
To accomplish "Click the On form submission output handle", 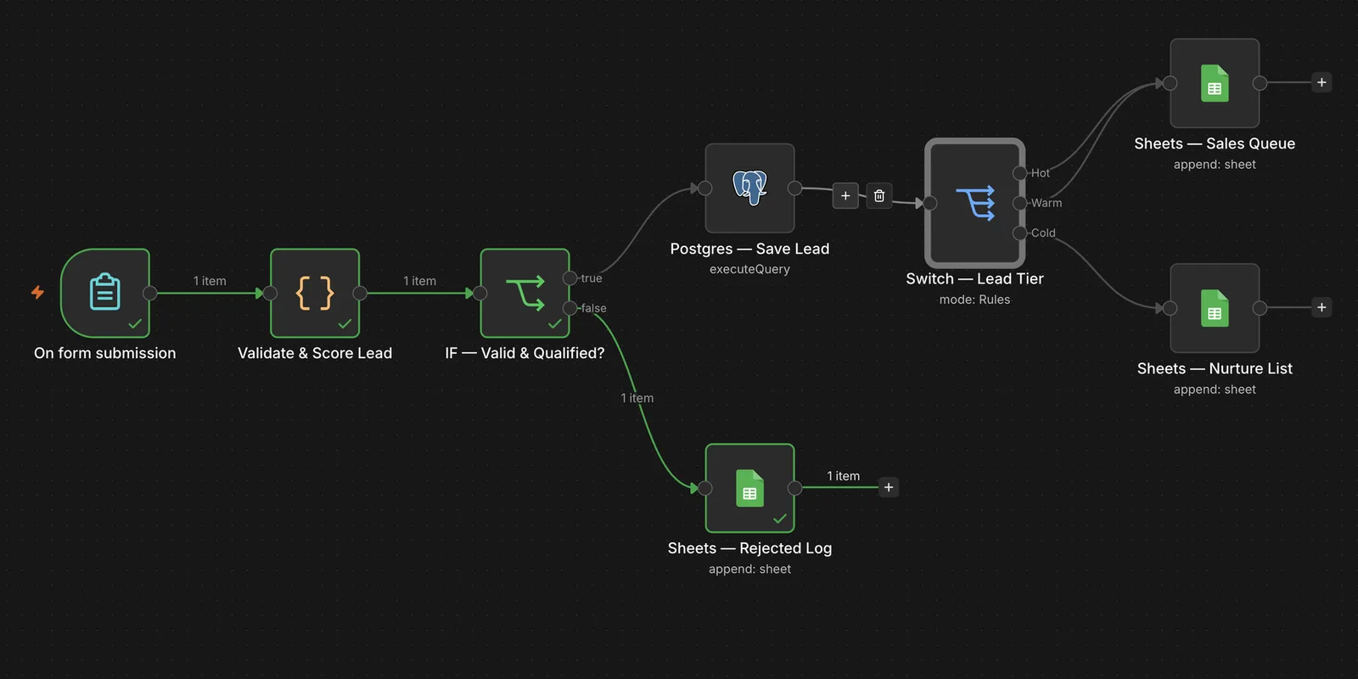I will point(150,293).
